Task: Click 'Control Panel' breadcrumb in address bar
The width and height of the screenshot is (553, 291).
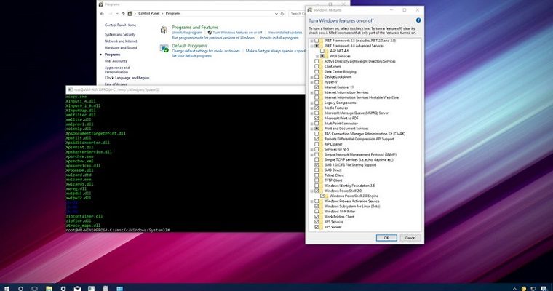Action: (x=149, y=13)
